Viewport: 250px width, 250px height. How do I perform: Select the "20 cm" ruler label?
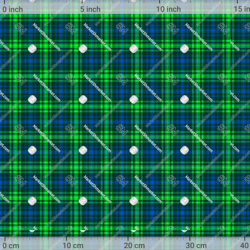(134, 246)
